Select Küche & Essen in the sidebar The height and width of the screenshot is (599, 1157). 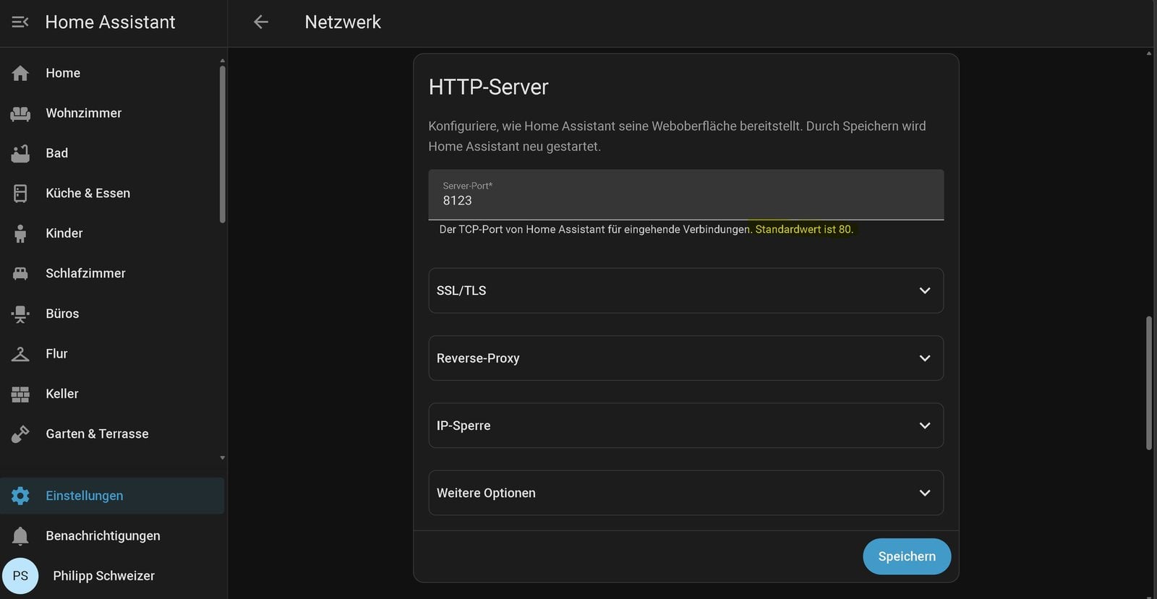click(x=112, y=194)
